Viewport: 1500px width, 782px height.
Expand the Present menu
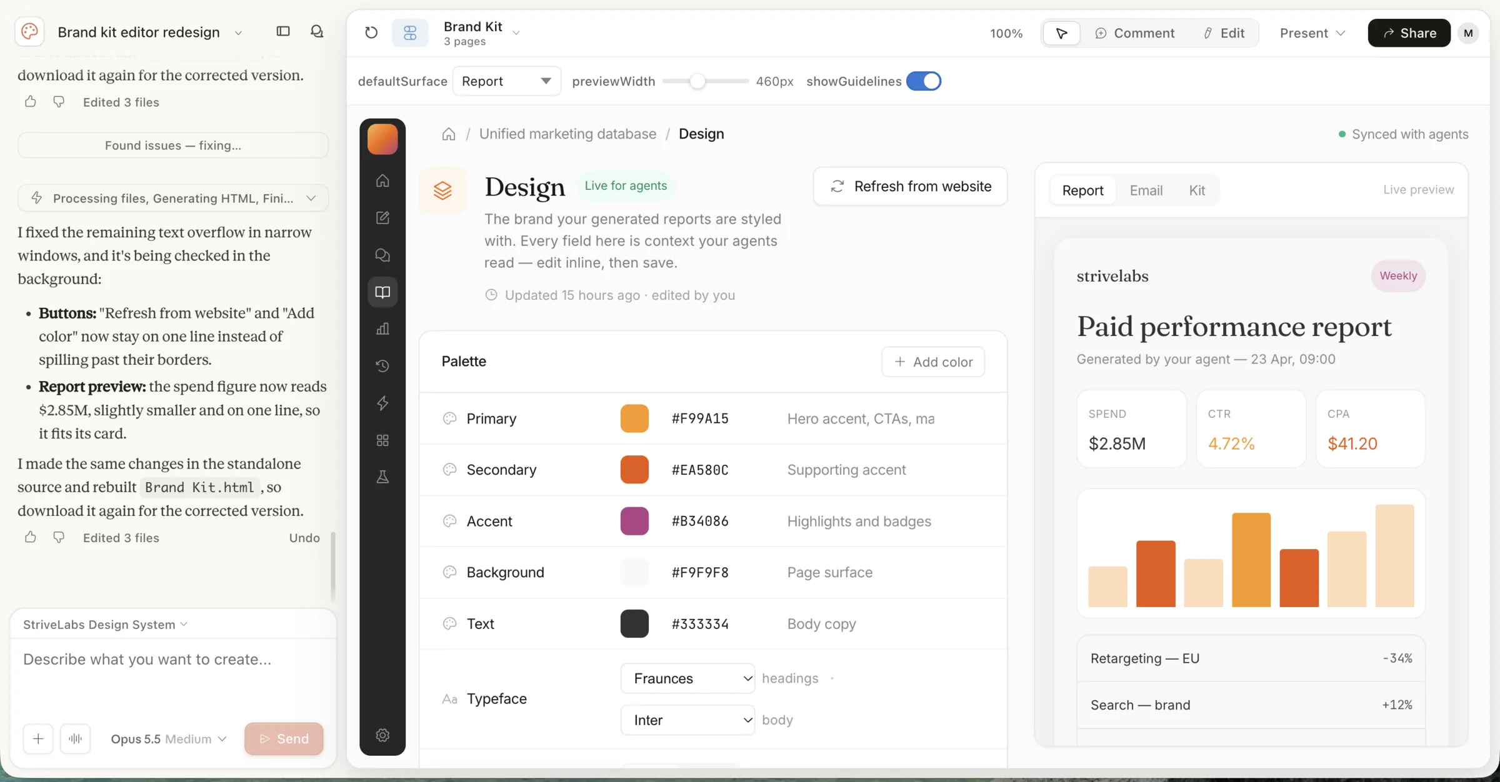[x=1312, y=33]
